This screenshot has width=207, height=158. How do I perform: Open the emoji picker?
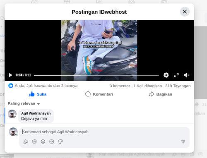point(43,141)
